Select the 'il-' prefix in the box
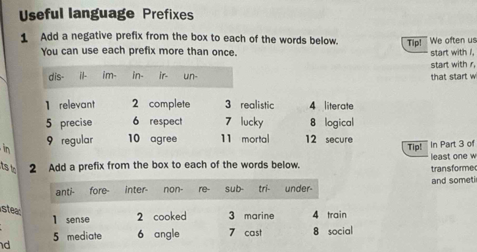The height and width of the screenshot is (252, 477). coord(83,75)
